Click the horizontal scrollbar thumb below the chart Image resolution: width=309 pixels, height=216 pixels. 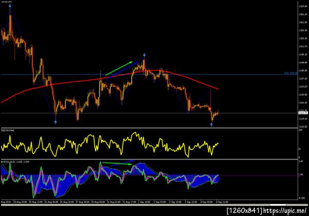click(x=278, y=205)
